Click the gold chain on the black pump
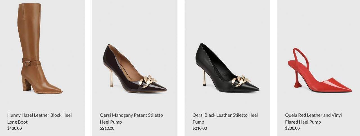This screenshot has width=360, height=136. 240,81
